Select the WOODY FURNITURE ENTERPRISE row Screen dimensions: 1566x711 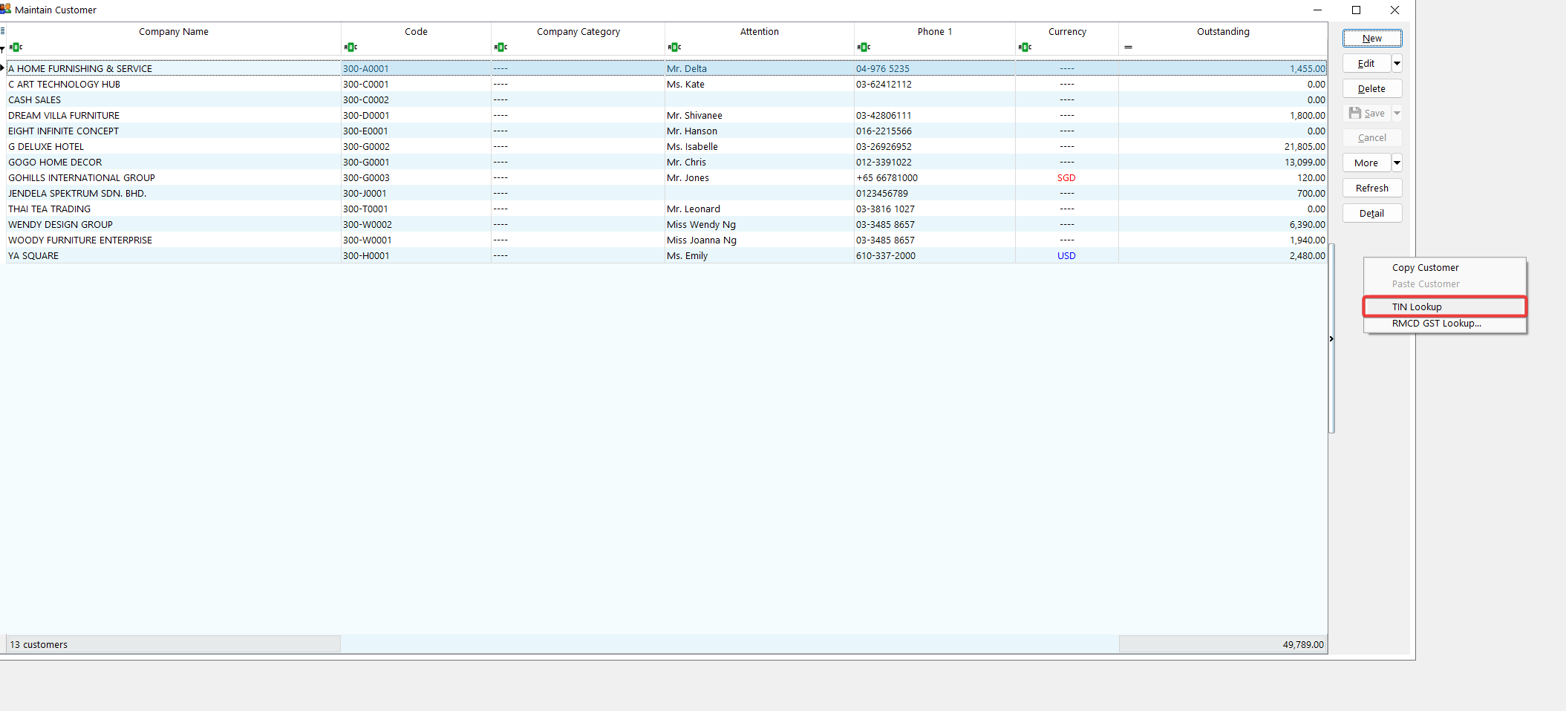[666, 240]
